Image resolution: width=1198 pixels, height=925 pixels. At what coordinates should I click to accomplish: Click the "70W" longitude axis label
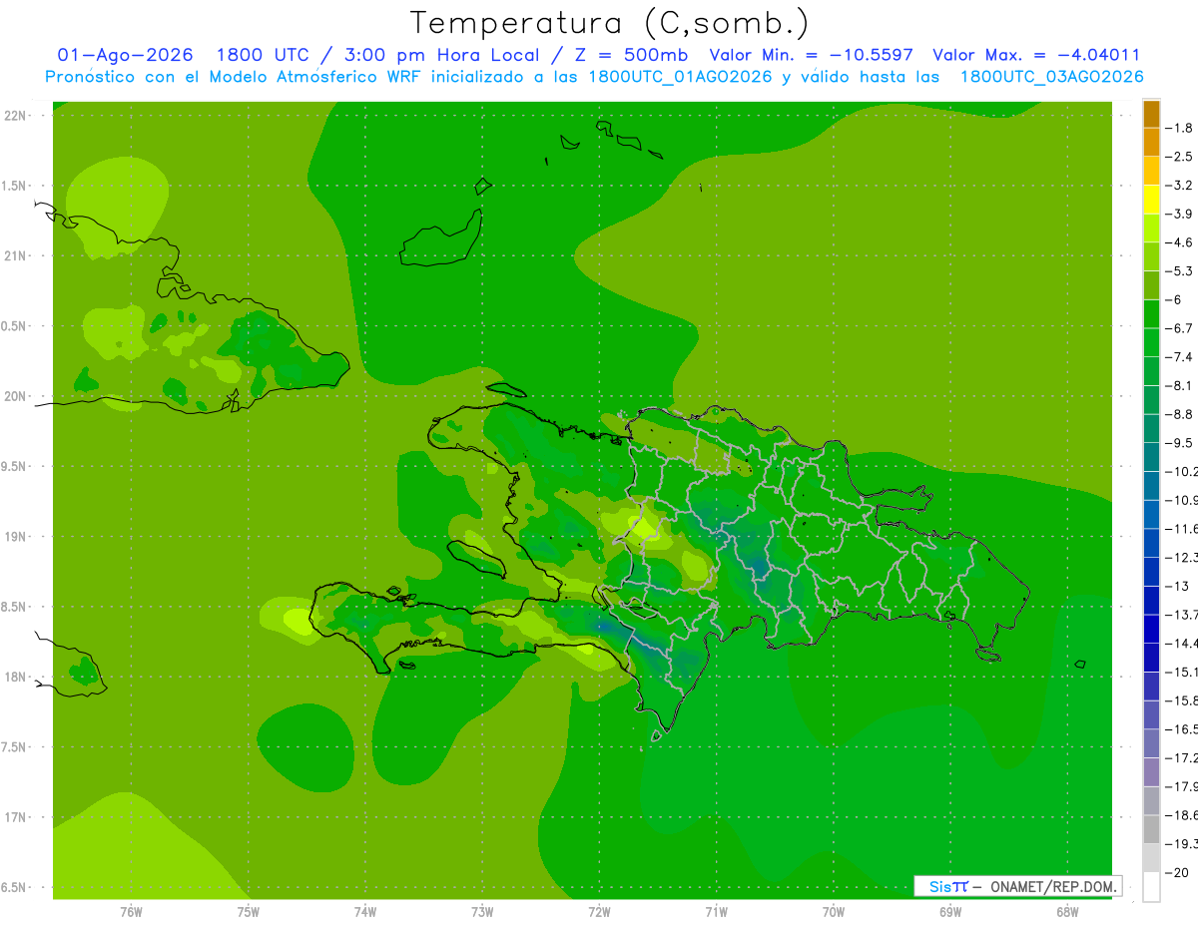834,912
